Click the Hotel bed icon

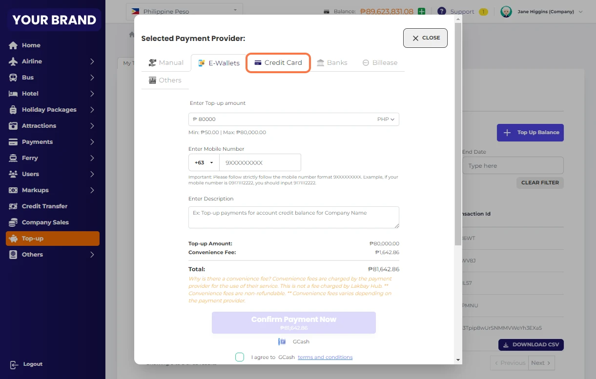coord(13,94)
